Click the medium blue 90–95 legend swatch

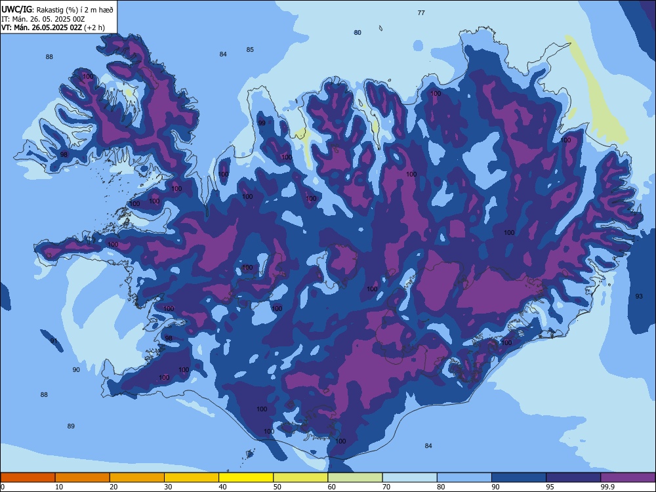click(519, 478)
